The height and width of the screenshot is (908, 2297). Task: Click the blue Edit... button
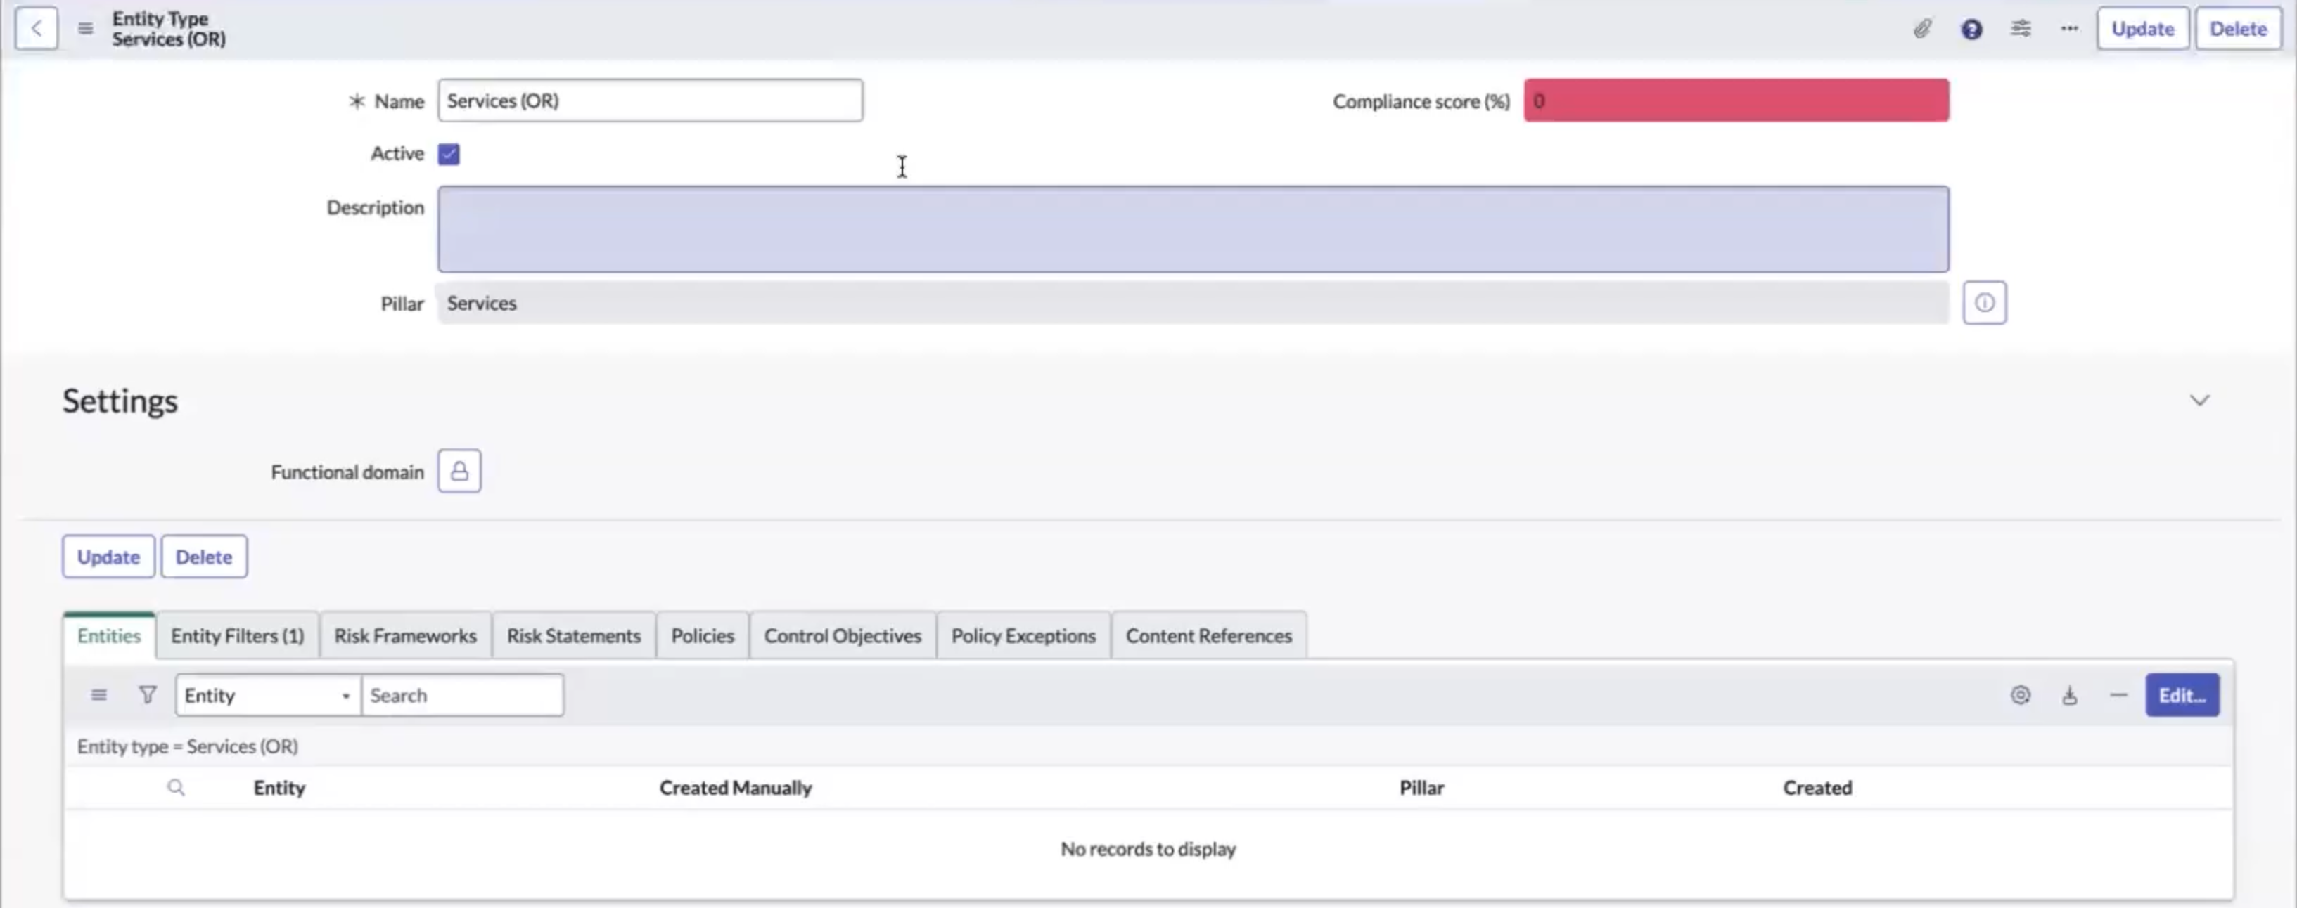tap(2182, 695)
